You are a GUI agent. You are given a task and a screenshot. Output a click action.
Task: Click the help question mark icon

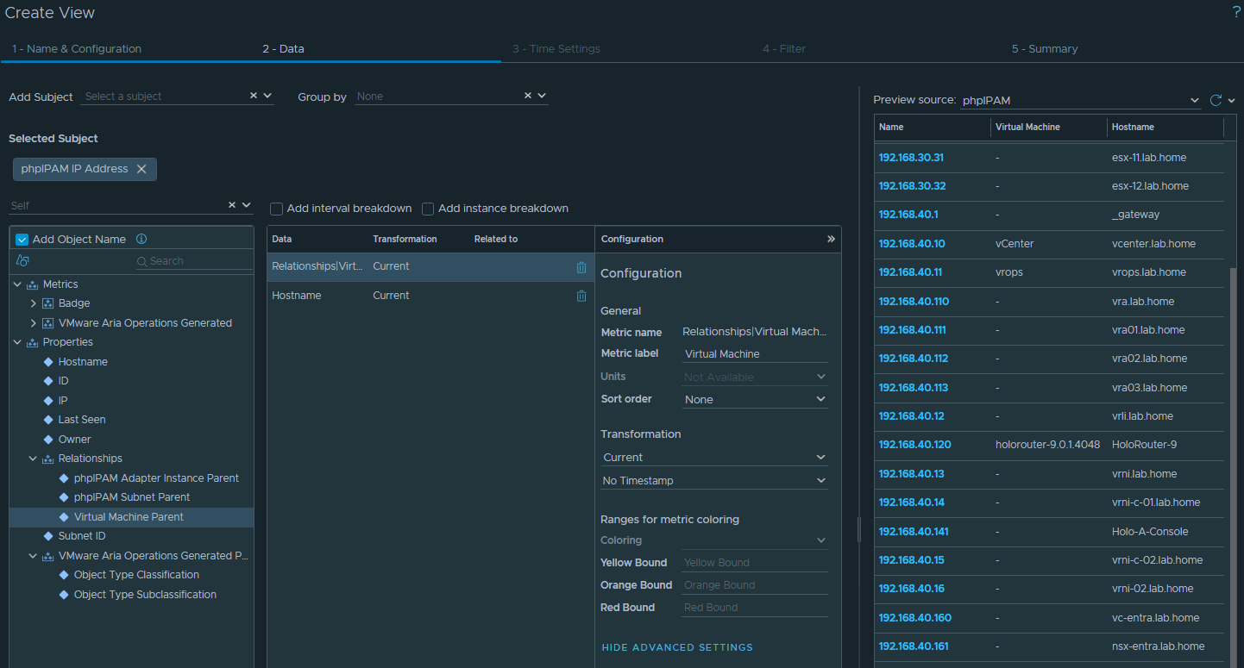(1236, 12)
